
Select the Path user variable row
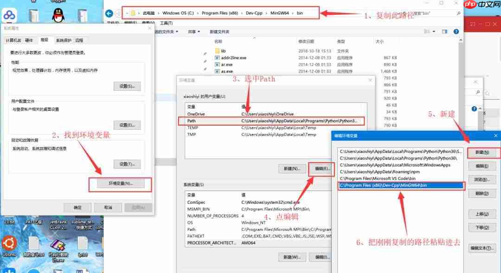(x=276, y=121)
